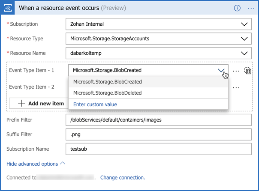
Task: Click into the Prefix Filter field
Action: [x=159, y=120]
